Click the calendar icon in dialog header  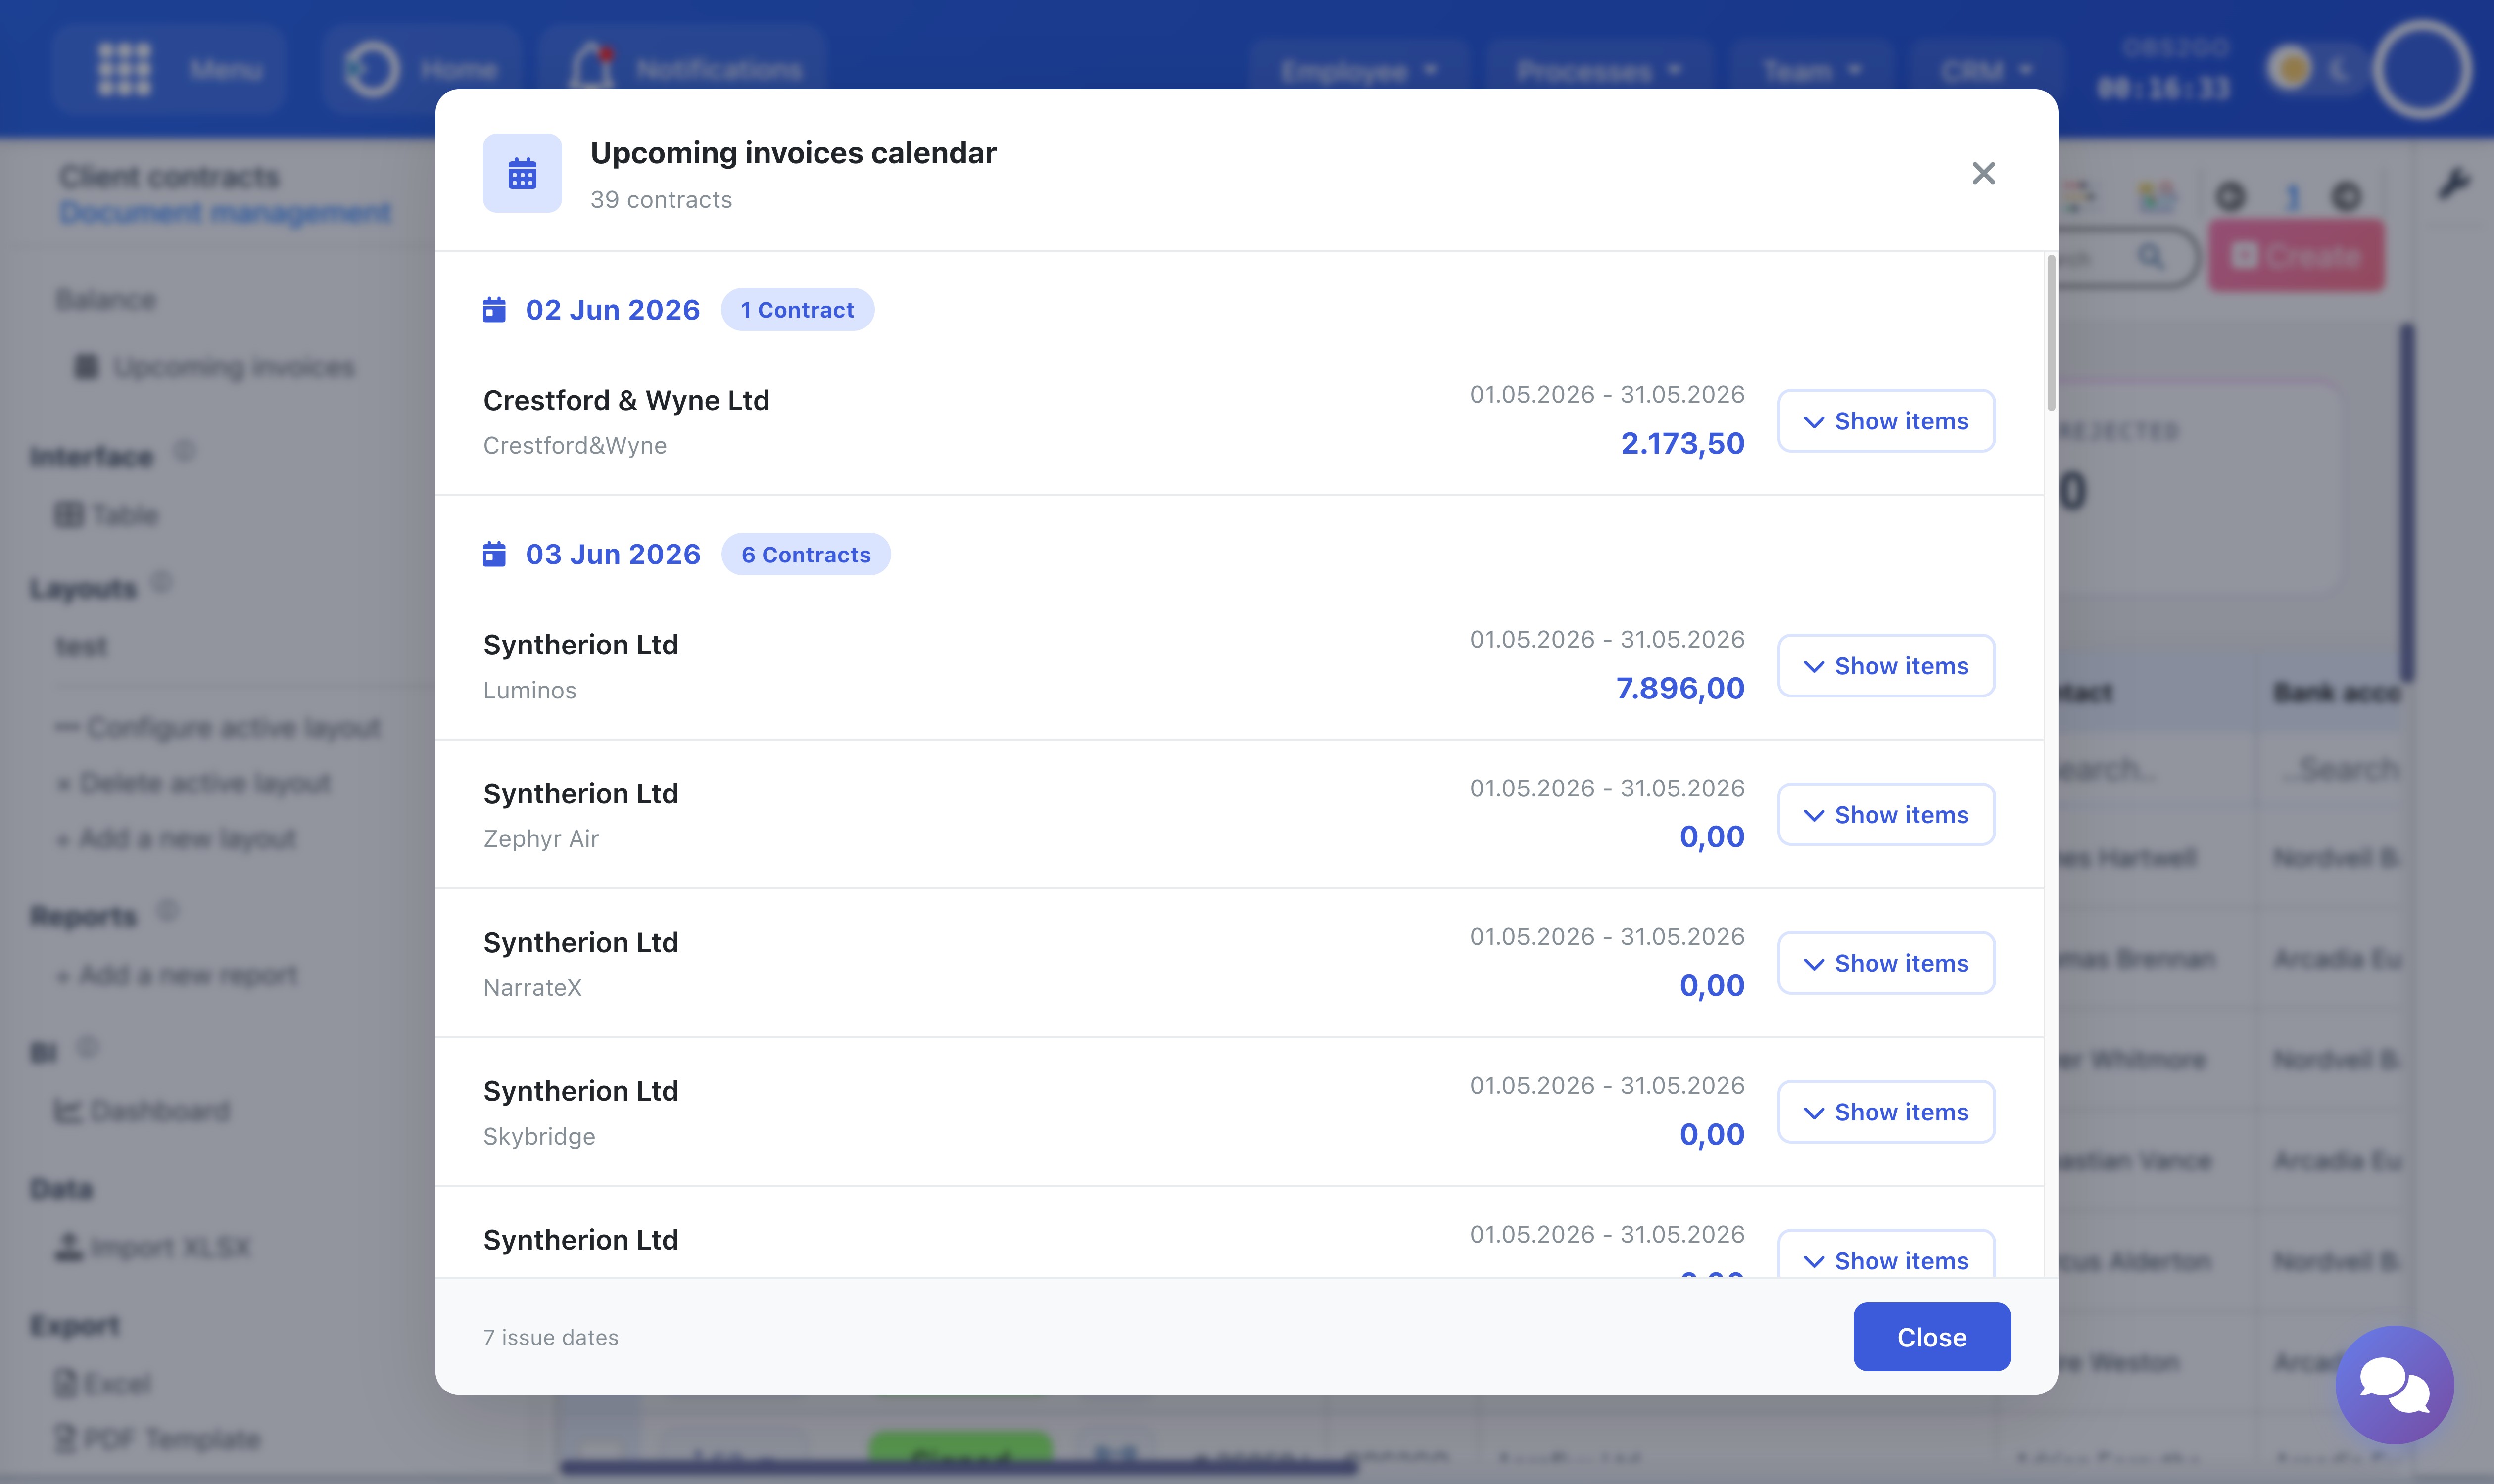pos(522,173)
